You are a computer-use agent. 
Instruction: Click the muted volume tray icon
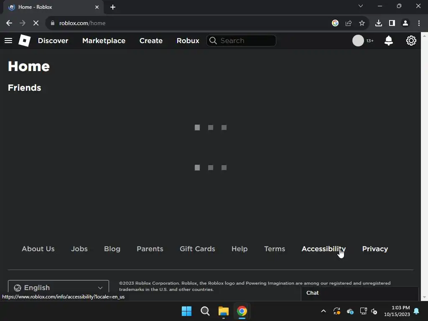coord(374,311)
